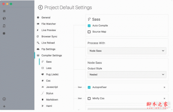The width and height of the screenshot is (173, 112).
Task: Select Compiler Settings in the list
Action: (52, 55)
